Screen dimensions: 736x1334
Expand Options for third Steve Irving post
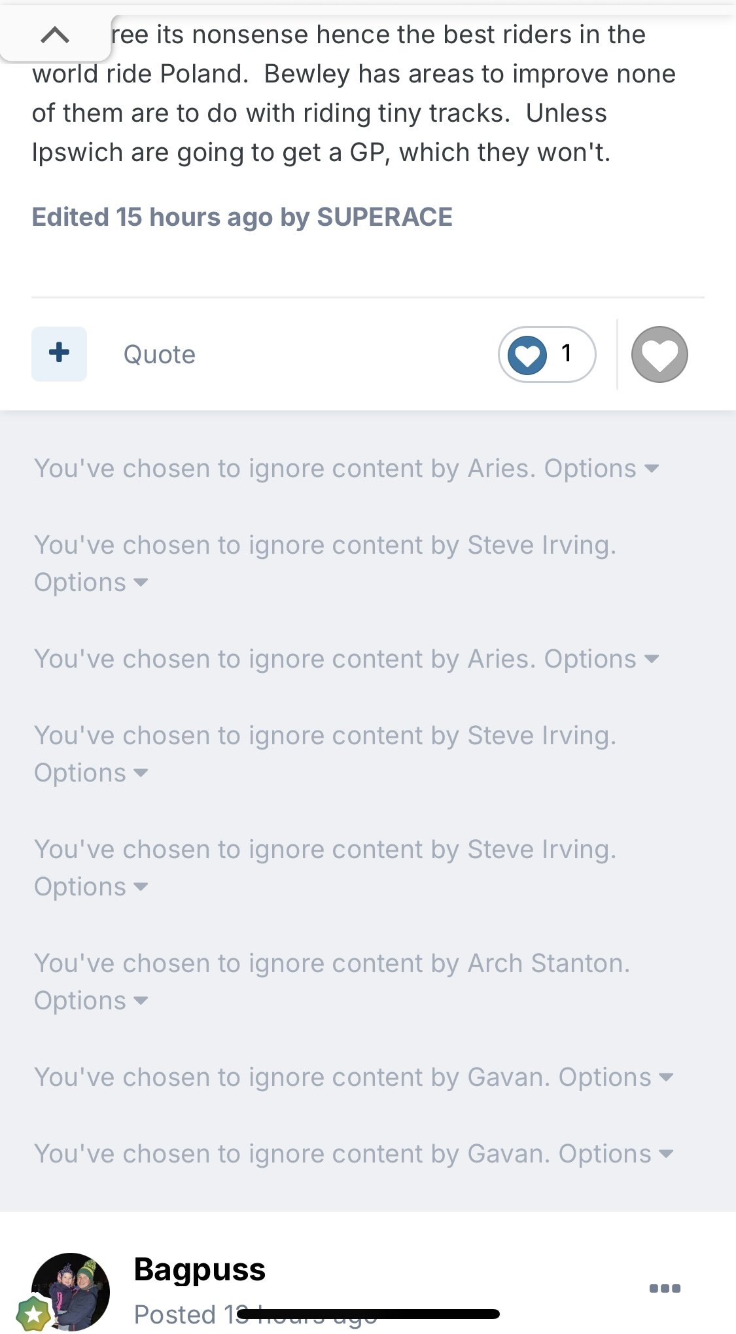coord(90,887)
